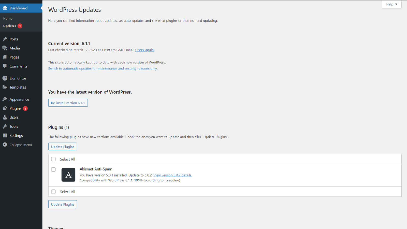Click the Akismet Anti-Spam plugin name
This screenshot has width=407, height=229.
coord(96,169)
